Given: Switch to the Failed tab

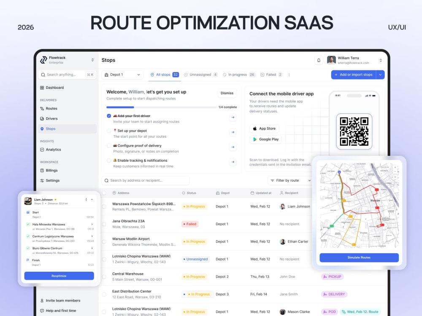Looking at the screenshot, I should [271, 75].
